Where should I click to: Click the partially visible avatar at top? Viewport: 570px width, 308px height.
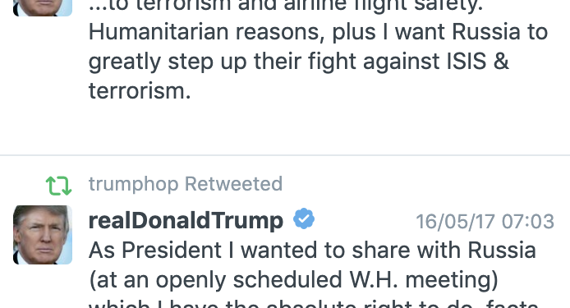coord(43,8)
